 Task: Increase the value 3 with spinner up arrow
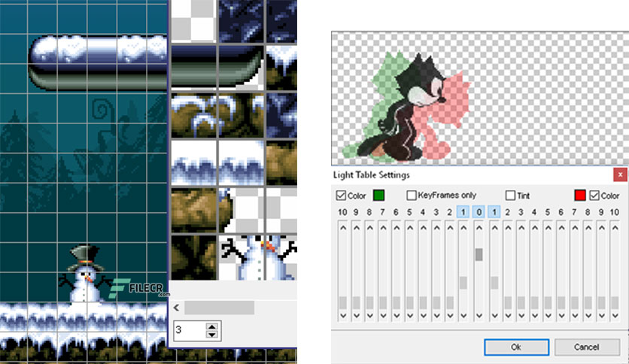pyautogui.click(x=212, y=326)
